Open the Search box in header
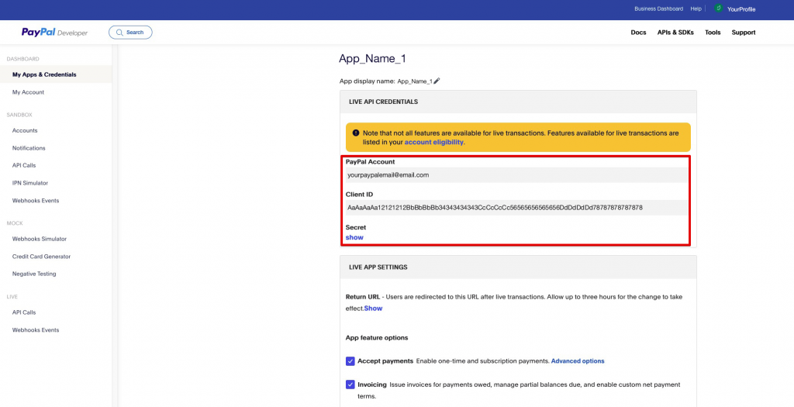The image size is (794, 407). [130, 33]
